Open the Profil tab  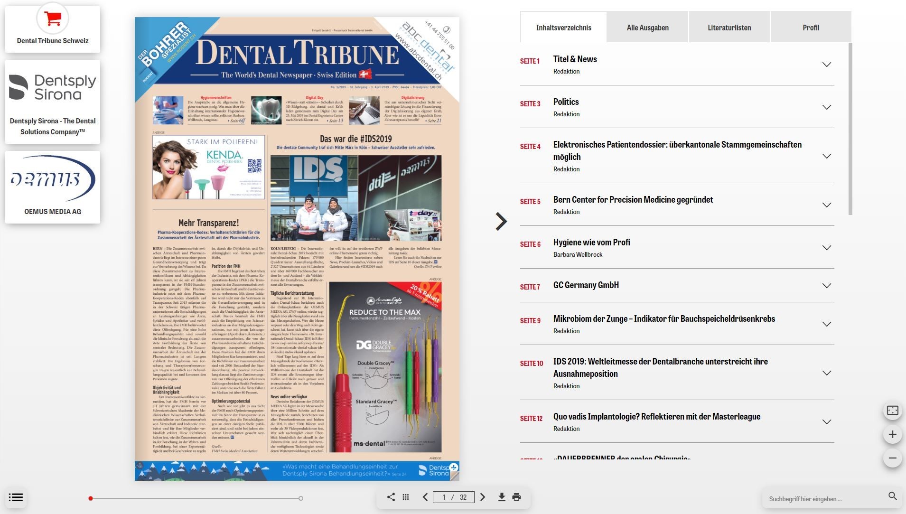coord(811,28)
